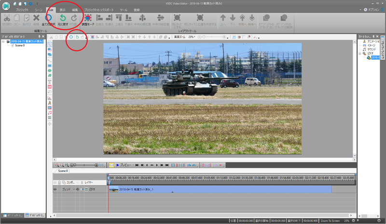The width and height of the screenshot is (386, 224).
Task: Open the プレビュー dropdown arrow
Action: tap(133, 165)
